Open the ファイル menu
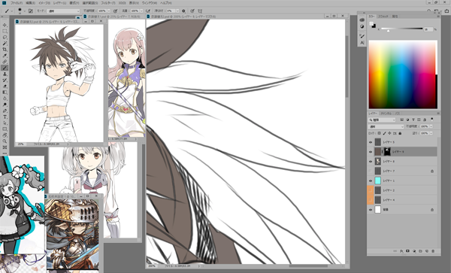The image size is (451, 273). click(17, 3)
